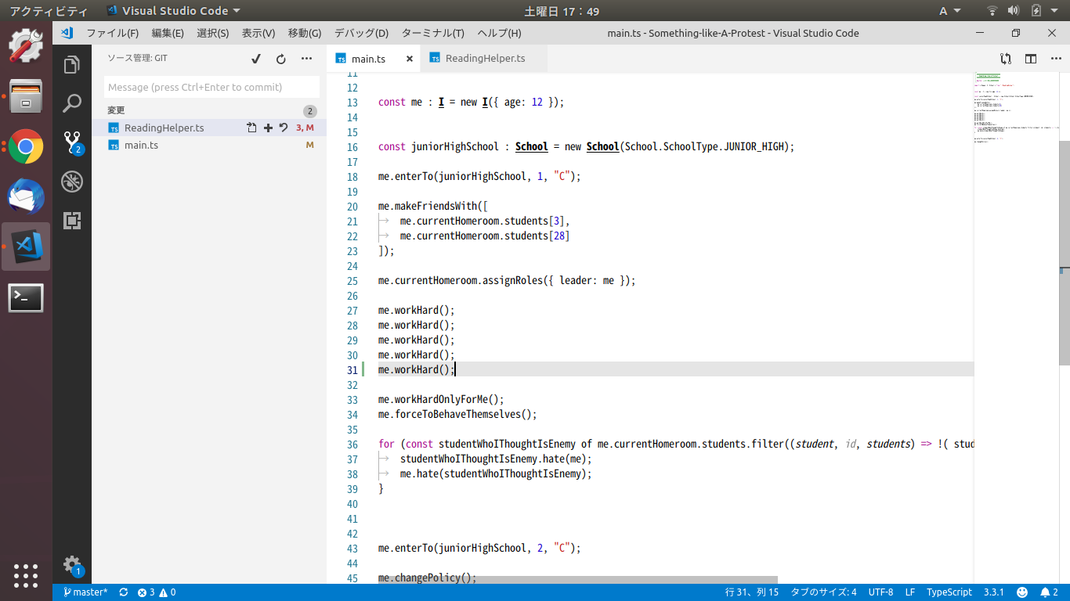Open the Debug view icon
This screenshot has height=601, width=1070.
tap(72, 182)
